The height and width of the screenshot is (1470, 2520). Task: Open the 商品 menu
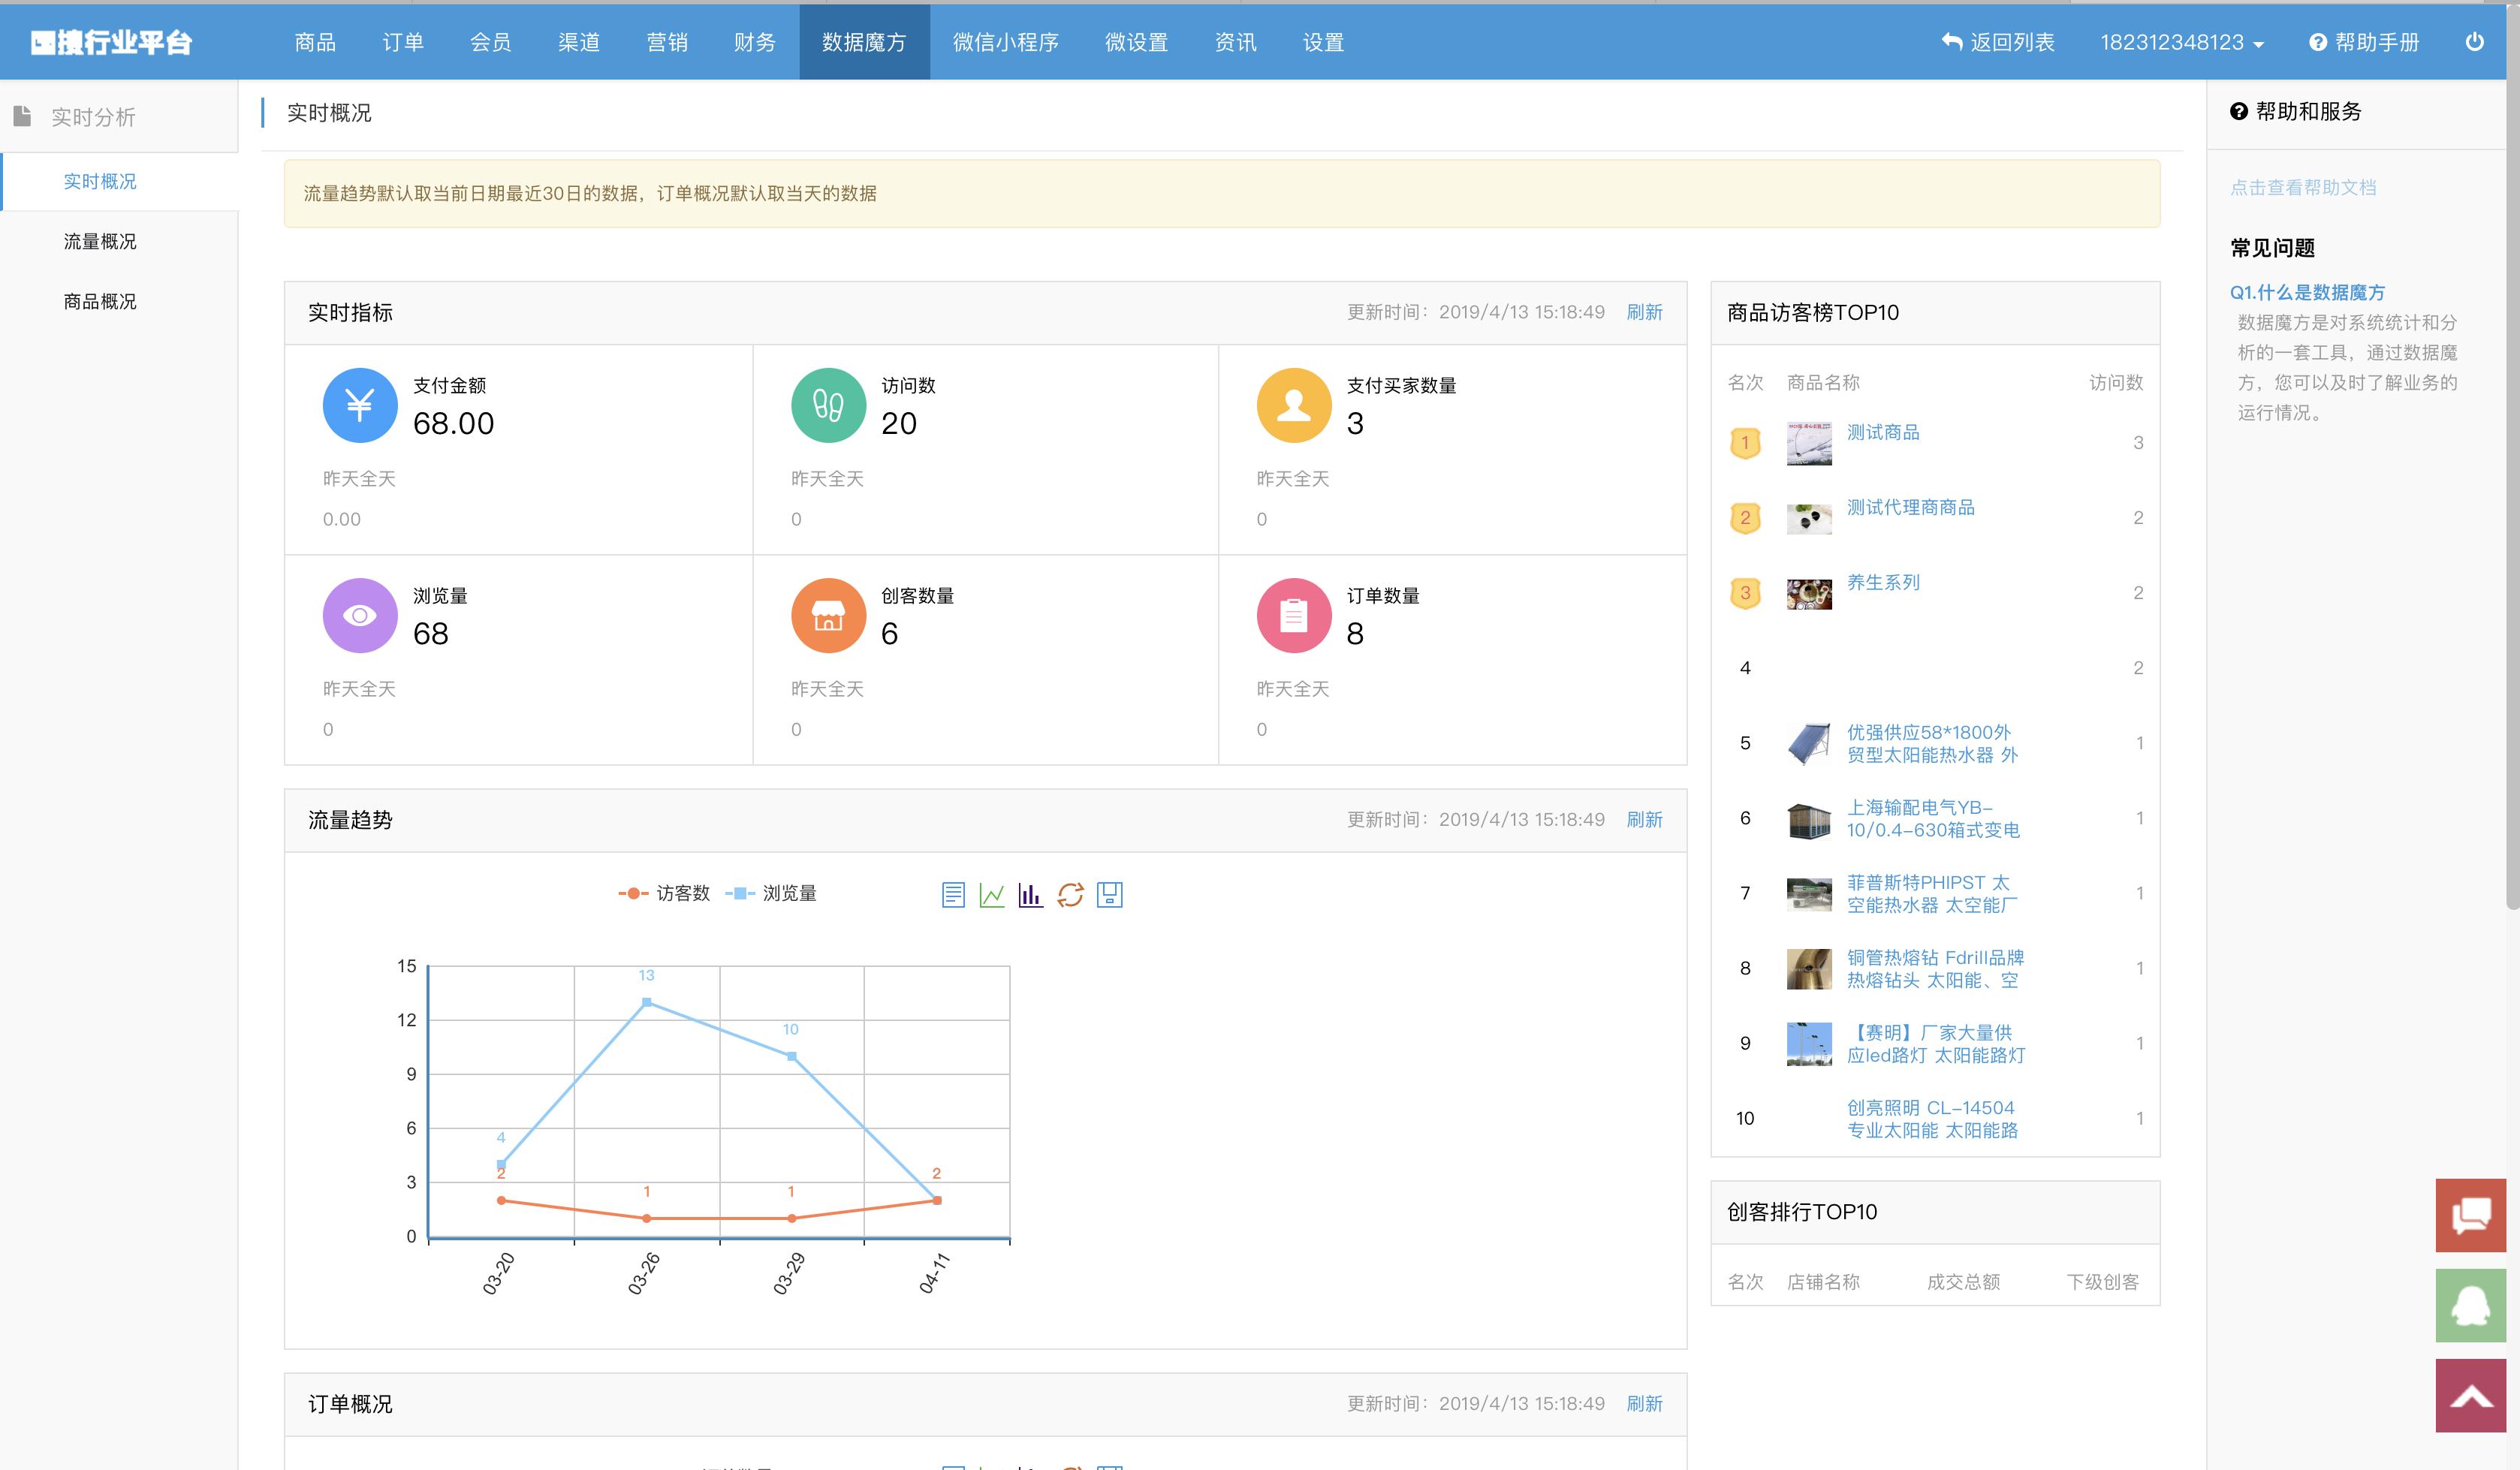315,42
